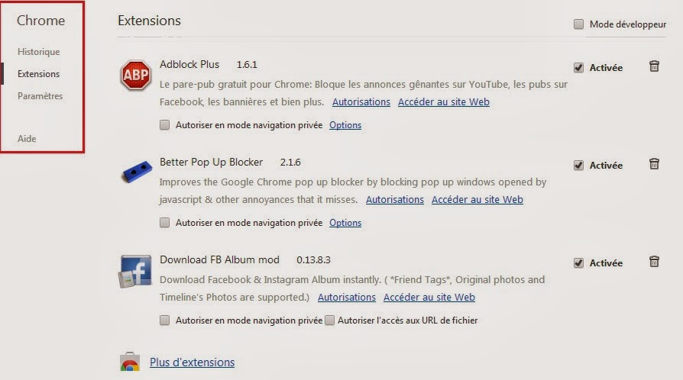Click the Download FB Album mod icon
The height and width of the screenshot is (380, 683).
(x=135, y=271)
